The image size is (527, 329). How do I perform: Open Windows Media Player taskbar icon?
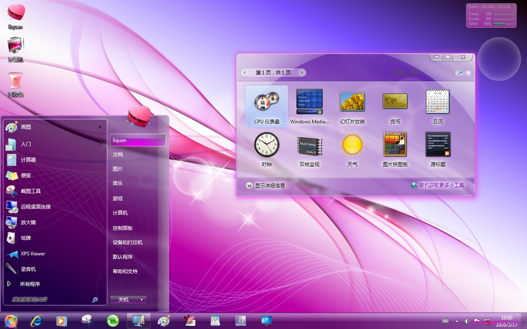coord(62,321)
